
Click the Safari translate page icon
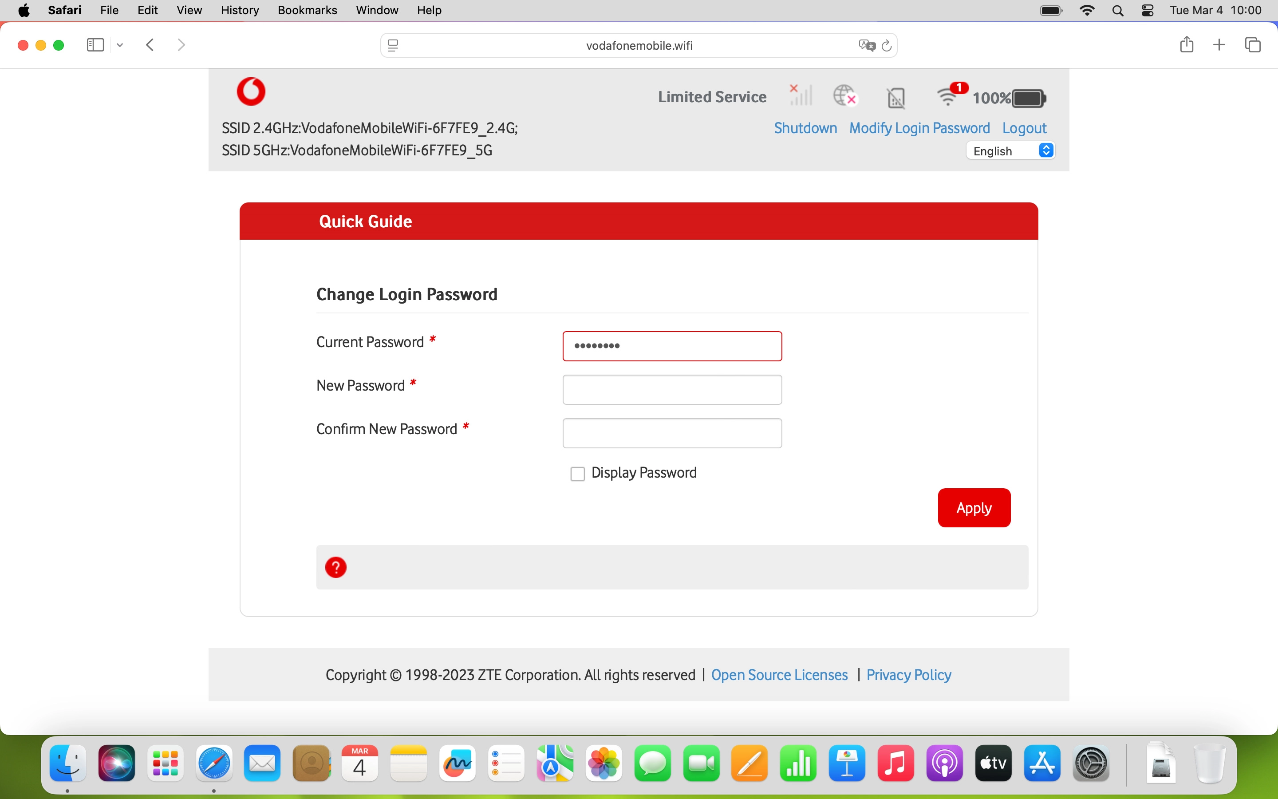pos(866,45)
